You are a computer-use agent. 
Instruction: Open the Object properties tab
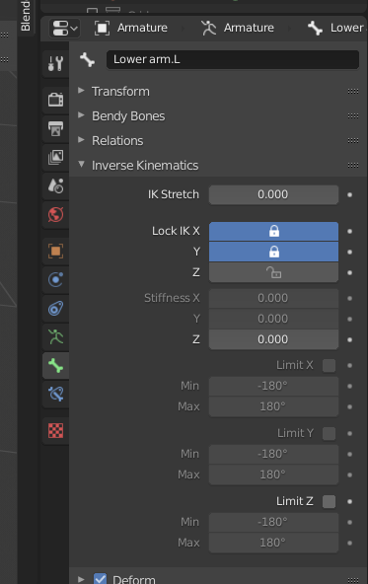coord(55,251)
